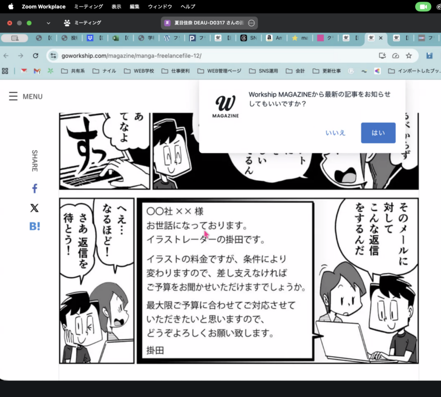The width and height of the screenshot is (441, 397).
Task: Open the apps grid icon in bookmarks bar
Action: [x=5, y=71]
